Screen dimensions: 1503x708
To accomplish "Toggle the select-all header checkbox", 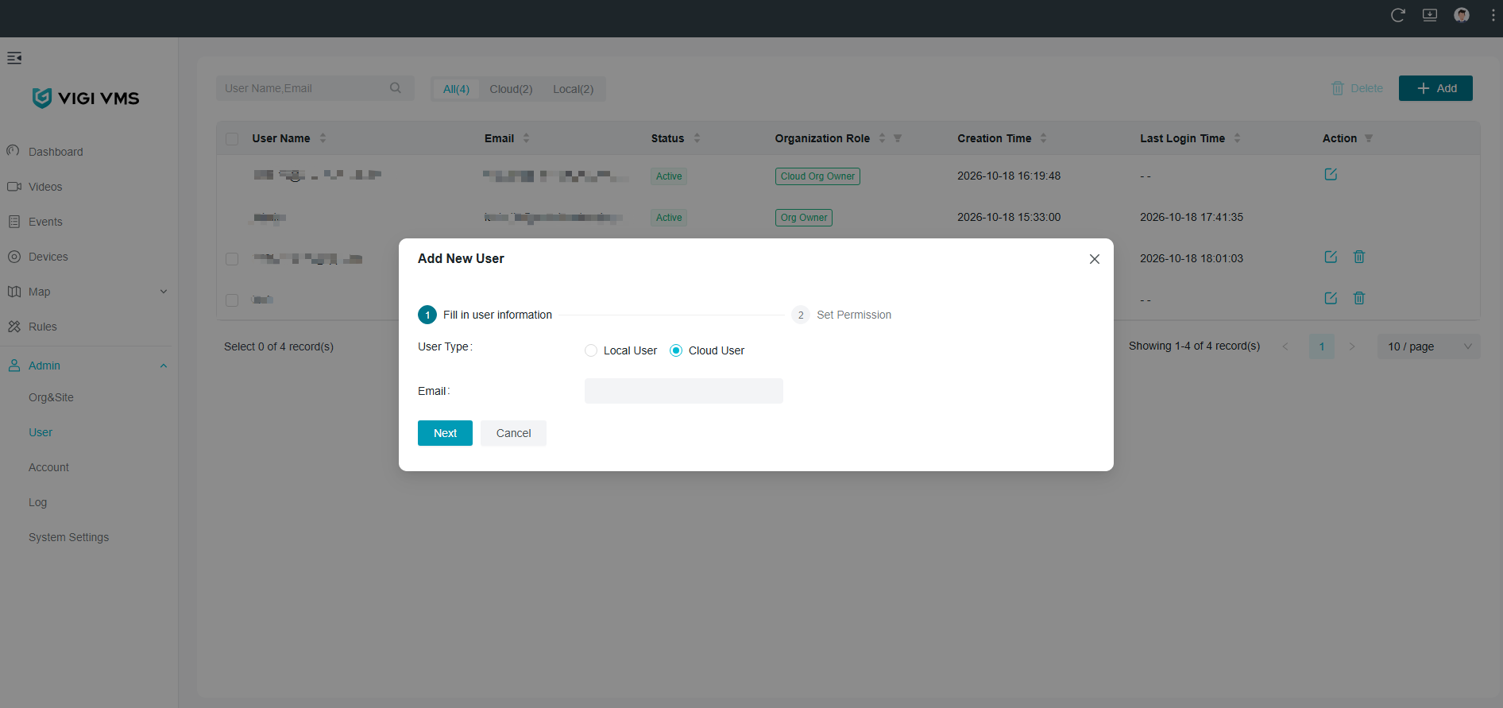I will 232,139.
